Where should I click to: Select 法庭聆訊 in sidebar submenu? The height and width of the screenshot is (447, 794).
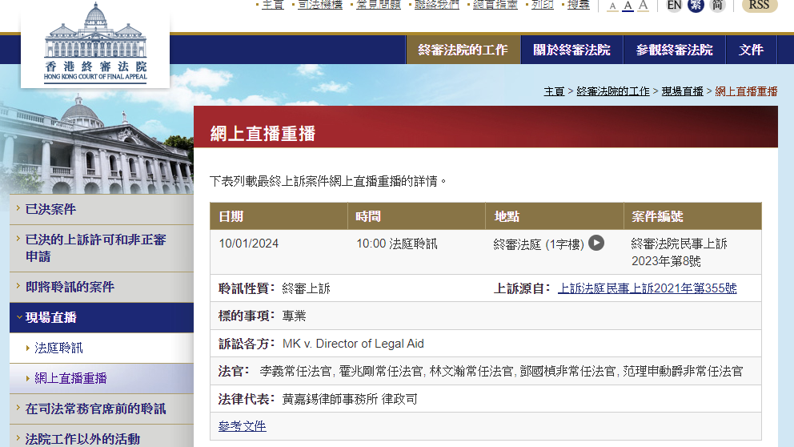59,348
